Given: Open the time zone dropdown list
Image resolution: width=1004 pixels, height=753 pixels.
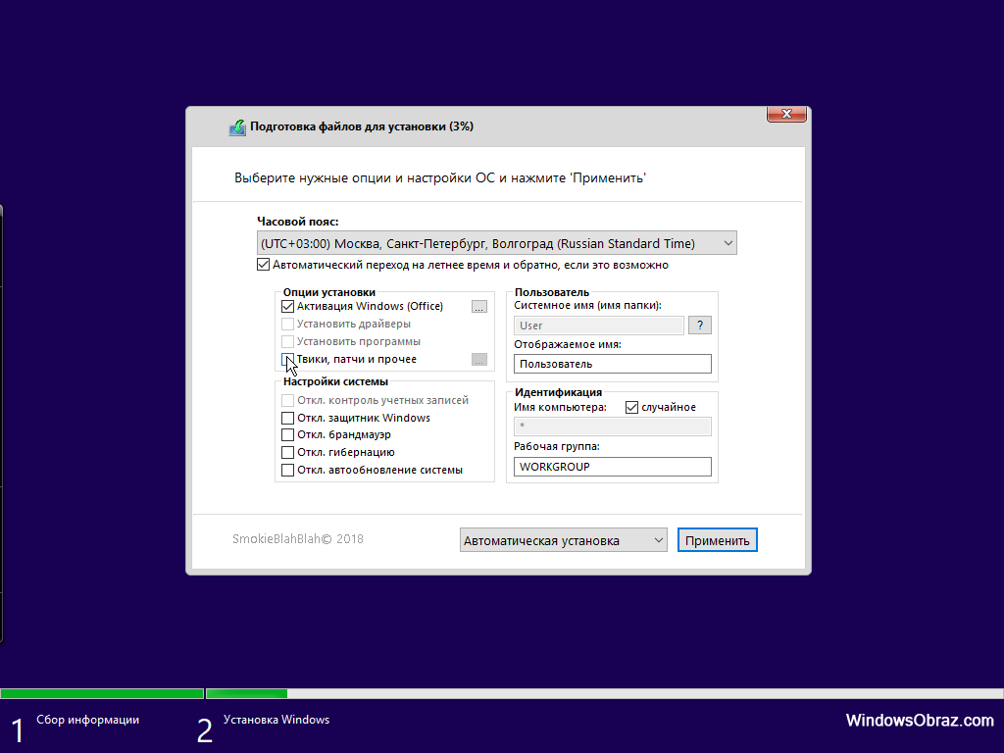Looking at the screenshot, I should [x=497, y=243].
